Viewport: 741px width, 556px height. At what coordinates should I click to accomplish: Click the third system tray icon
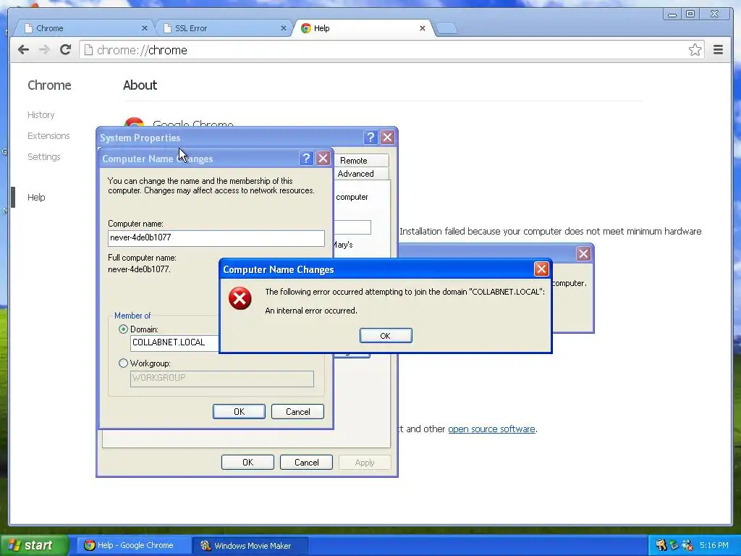pyautogui.click(x=687, y=546)
